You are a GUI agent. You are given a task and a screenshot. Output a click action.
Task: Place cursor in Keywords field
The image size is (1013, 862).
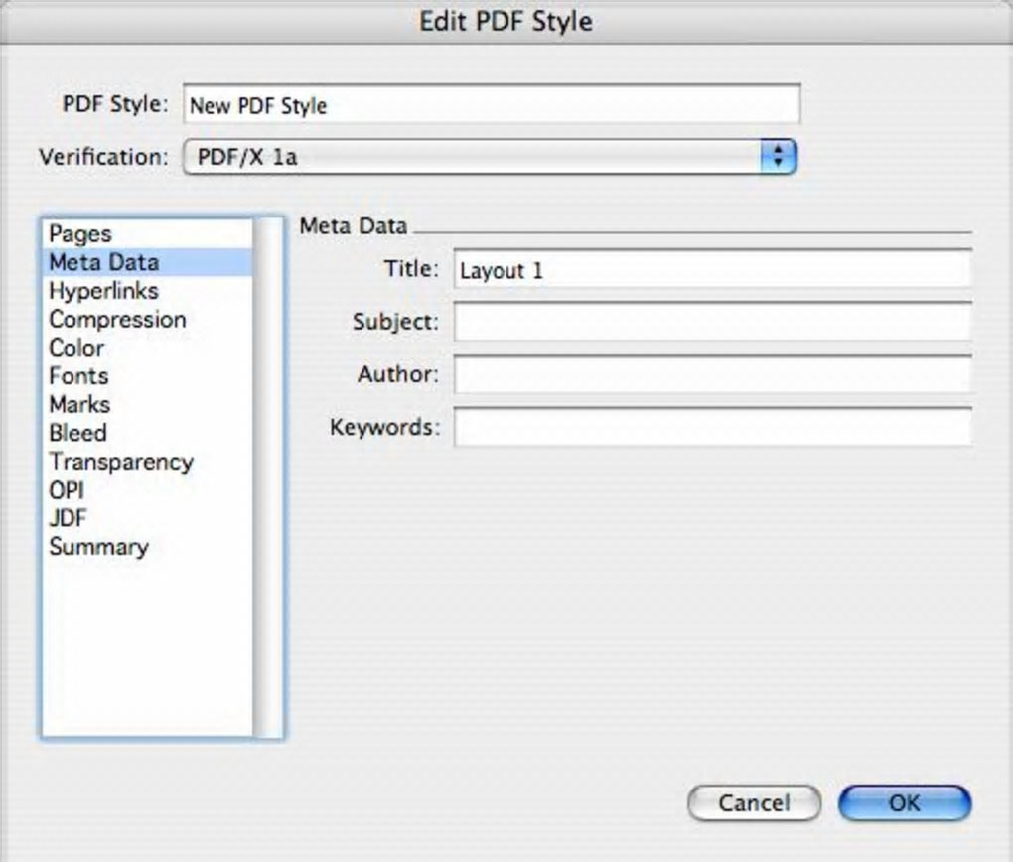(711, 427)
